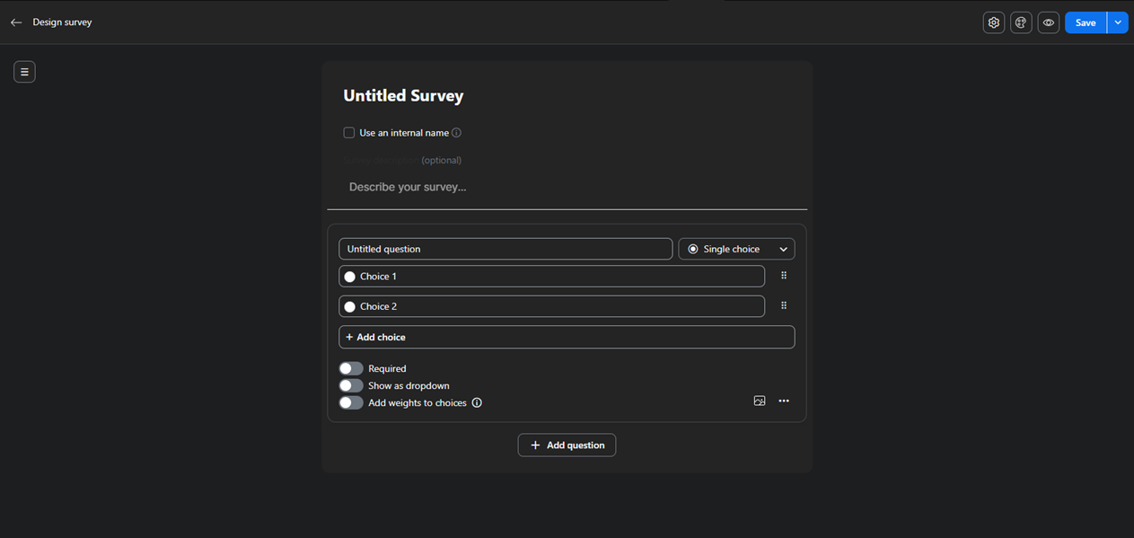Check the Use an internal name box
1134x538 pixels.
(x=349, y=133)
